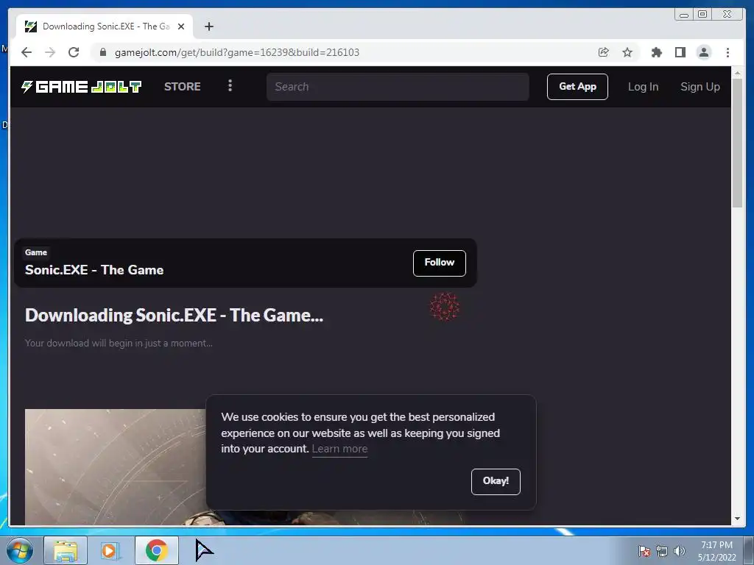Open Windows Media Player from the taskbar

coord(109,550)
